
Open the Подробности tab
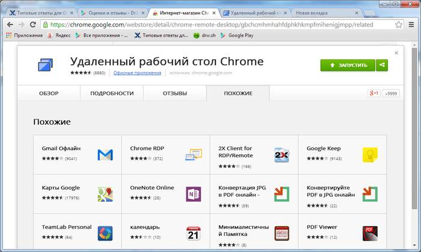[111, 94]
